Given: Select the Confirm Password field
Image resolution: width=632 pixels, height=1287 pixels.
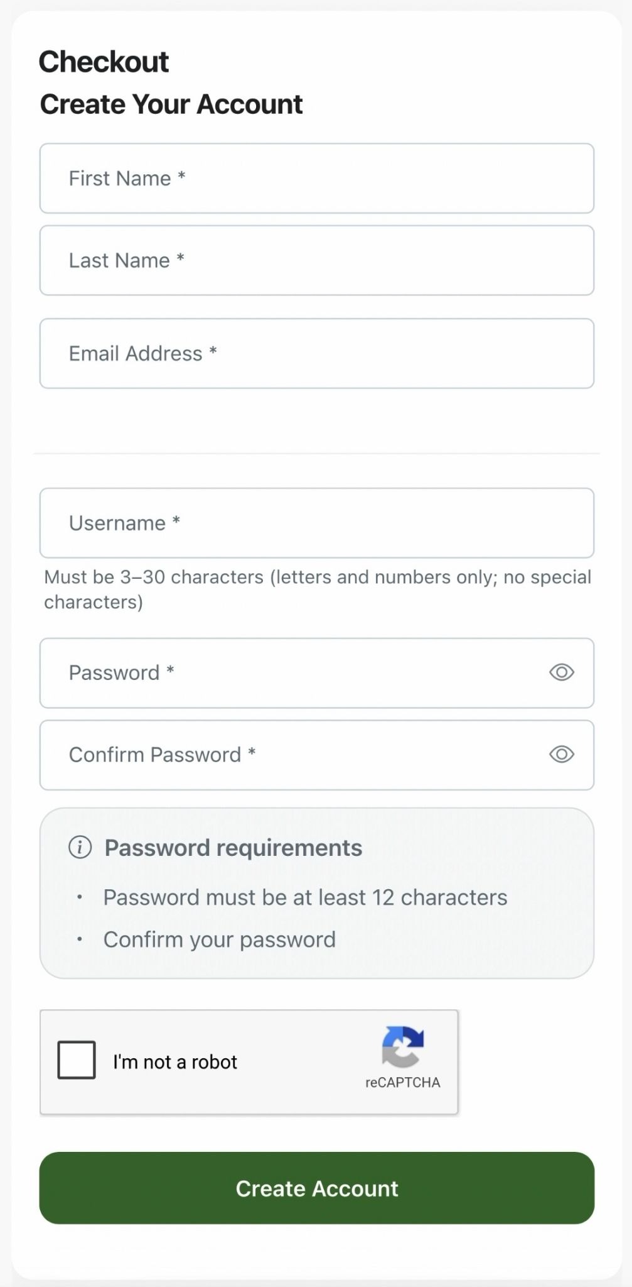Looking at the screenshot, I should coord(317,755).
